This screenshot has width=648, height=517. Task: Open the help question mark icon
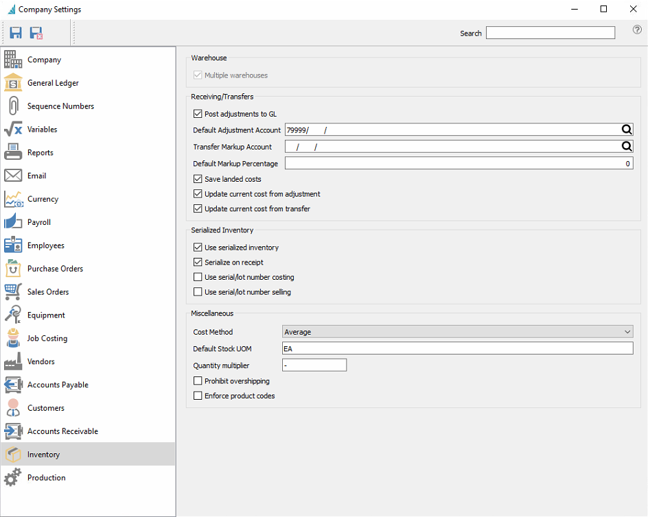point(637,29)
